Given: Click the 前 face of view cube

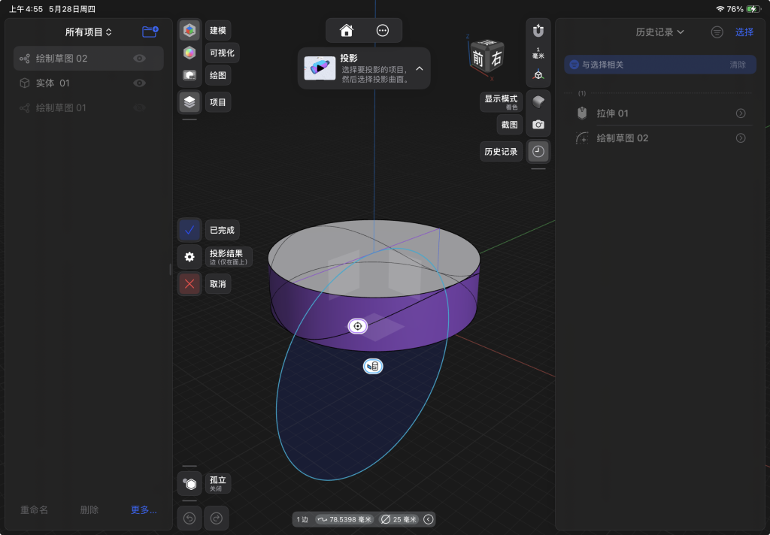Looking at the screenshot, I should [x=477, y=59].
